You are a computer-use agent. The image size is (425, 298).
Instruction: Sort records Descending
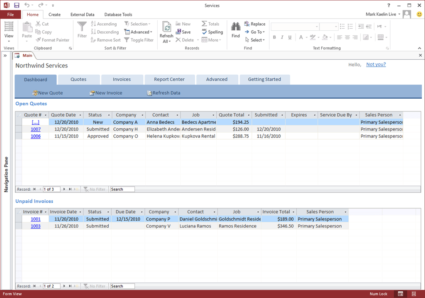click(x=105, y=32)
